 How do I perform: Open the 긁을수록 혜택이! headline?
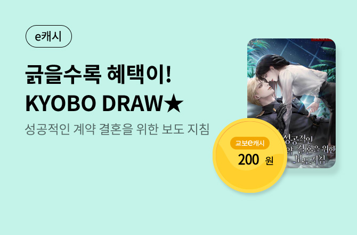tap(98, 74)
